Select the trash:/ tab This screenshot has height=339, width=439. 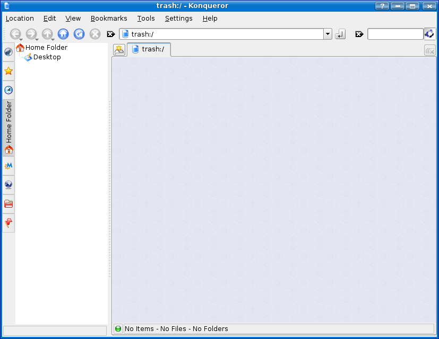click(149, 49)
